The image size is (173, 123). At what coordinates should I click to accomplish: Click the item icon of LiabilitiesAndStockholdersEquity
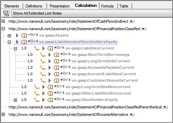(x=24, y=42)
